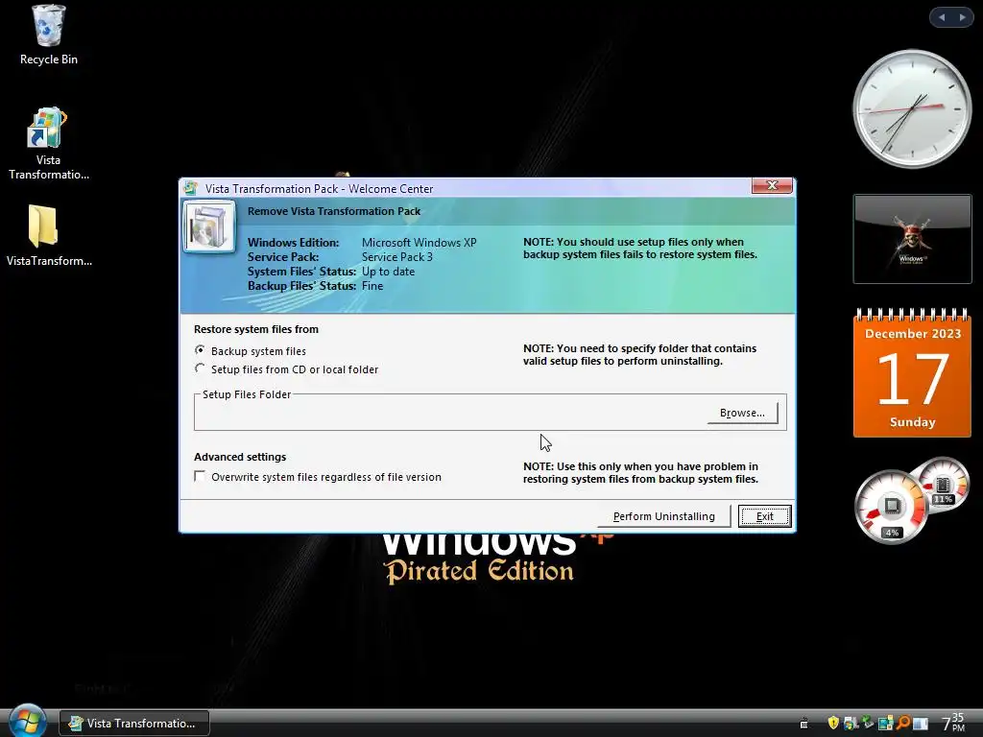Click 'Microsoft Windows XP' edition text
The height and width of the screenshot is (737, 983).
click(x=419, y=243)
